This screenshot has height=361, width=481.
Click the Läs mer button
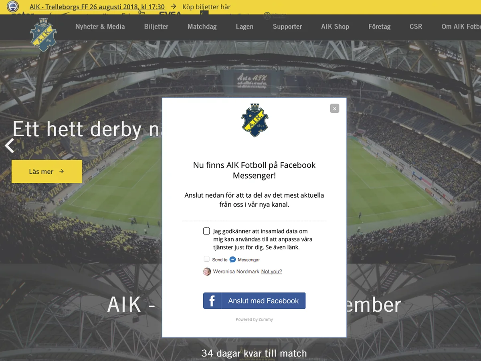click(x=47, y=171)
